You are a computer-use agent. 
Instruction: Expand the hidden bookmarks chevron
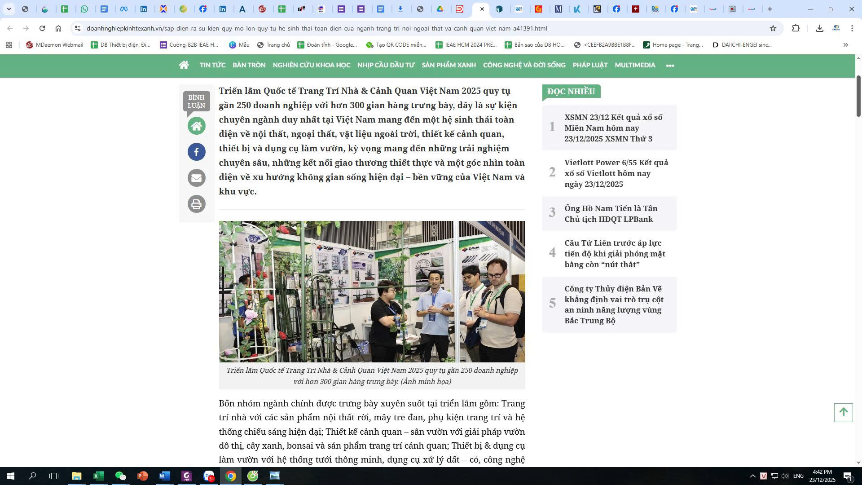coord(845,45)
